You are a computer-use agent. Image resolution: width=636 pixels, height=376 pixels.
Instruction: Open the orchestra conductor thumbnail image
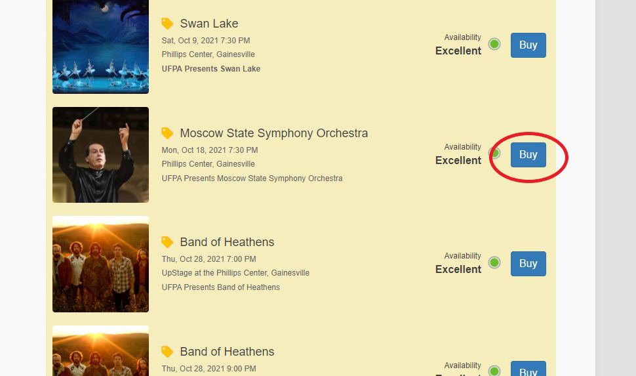(100, 155)
